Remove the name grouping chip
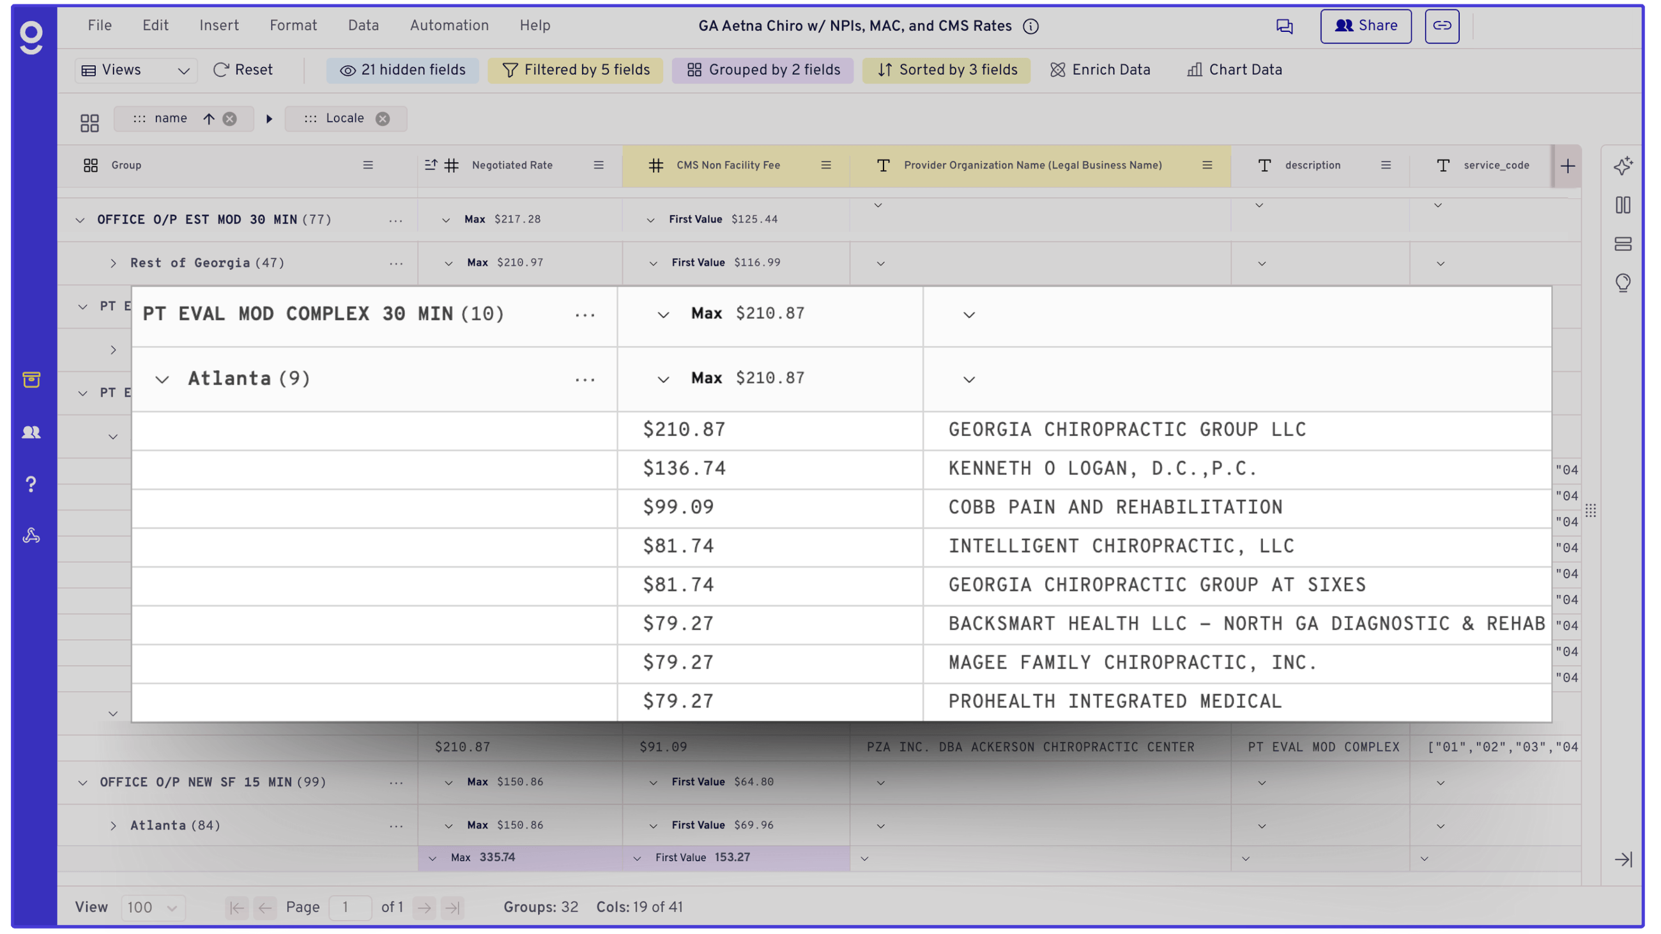Screen dimensions: 1661x934 tap(229, 119)
